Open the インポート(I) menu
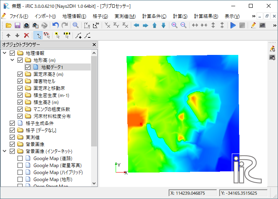The width and height of the screenshot is (278, 199). tap(45, 16)
